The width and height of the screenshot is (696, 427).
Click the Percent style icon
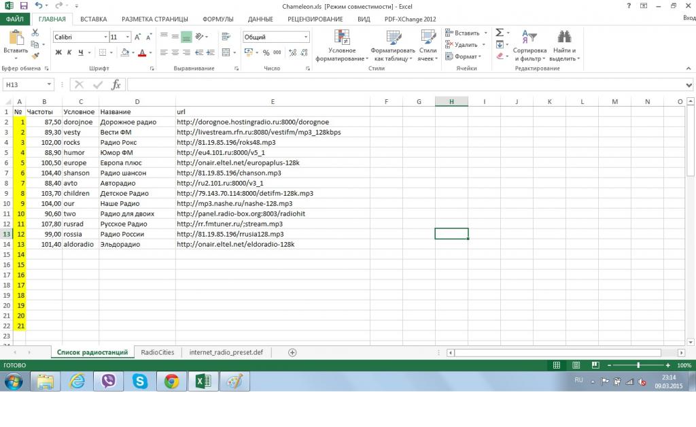pos(266,52)
